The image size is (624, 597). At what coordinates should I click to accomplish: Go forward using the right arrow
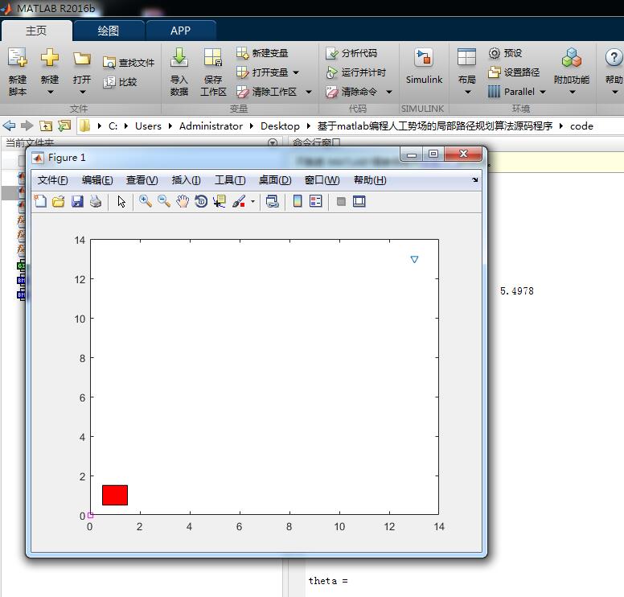pos(27,126)
